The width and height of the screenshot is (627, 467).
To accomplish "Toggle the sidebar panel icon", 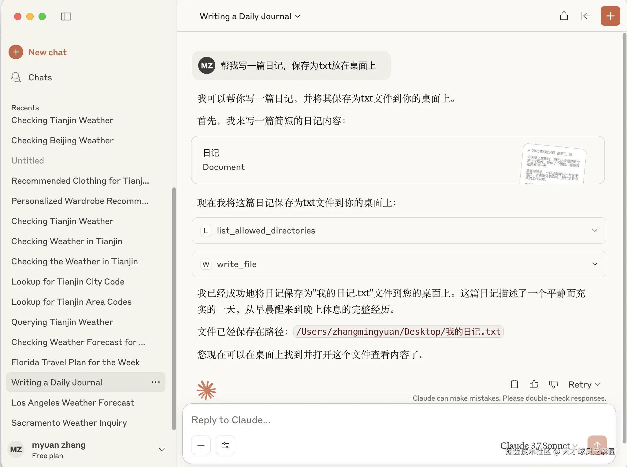I will pyautogui.click(x=66, y=17).
